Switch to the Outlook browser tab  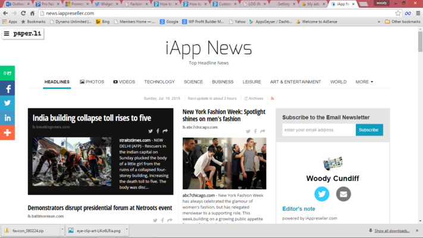pyautogui.click(x=18, y=4)
